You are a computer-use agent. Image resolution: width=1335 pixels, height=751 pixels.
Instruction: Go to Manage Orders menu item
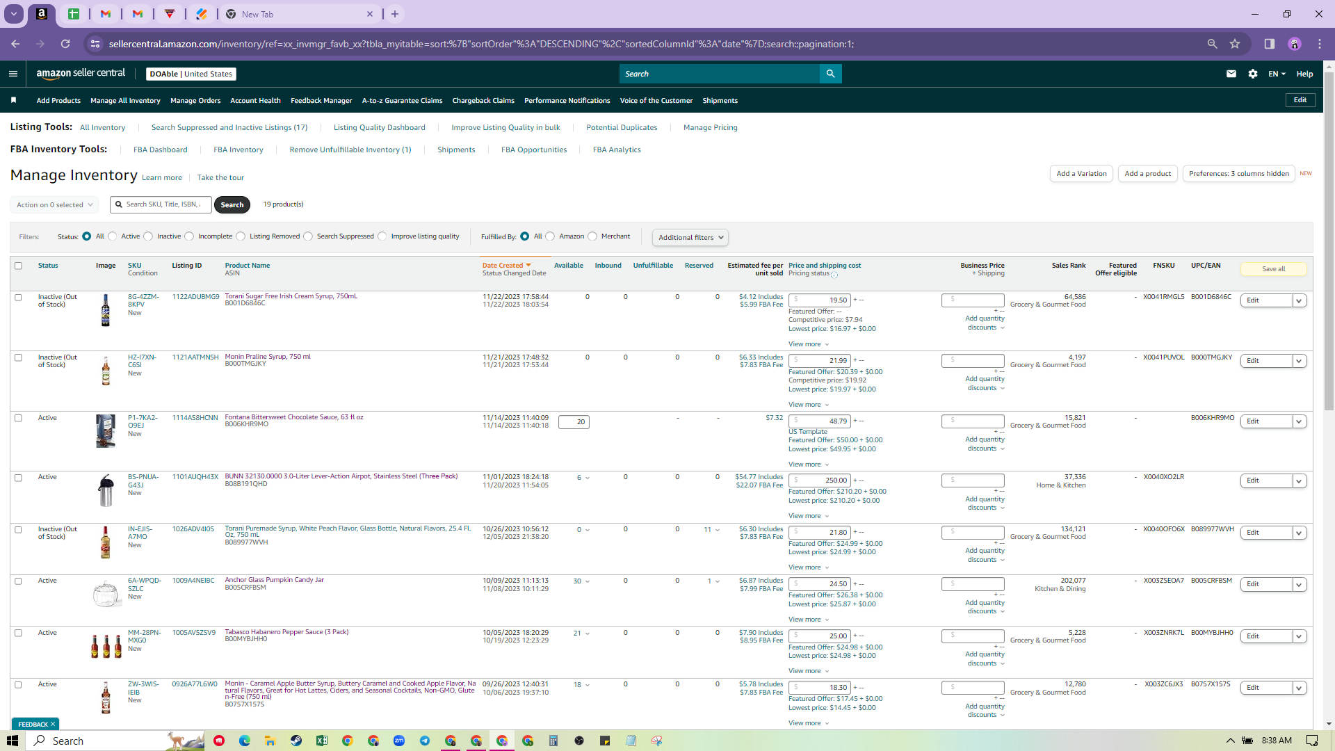pyautogui.click(x=195, y=101)
